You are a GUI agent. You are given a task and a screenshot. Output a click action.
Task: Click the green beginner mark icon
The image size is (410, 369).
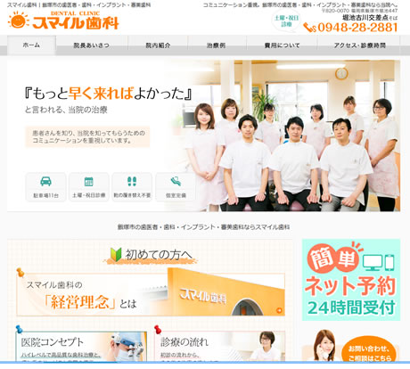click(x=116, y=254)
